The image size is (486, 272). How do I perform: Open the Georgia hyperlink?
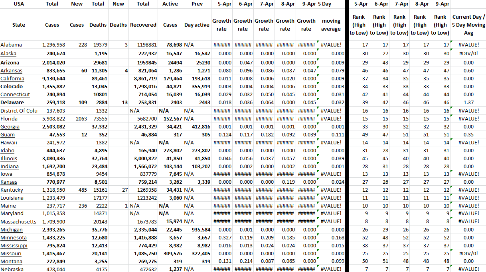(x=10, y=126)
